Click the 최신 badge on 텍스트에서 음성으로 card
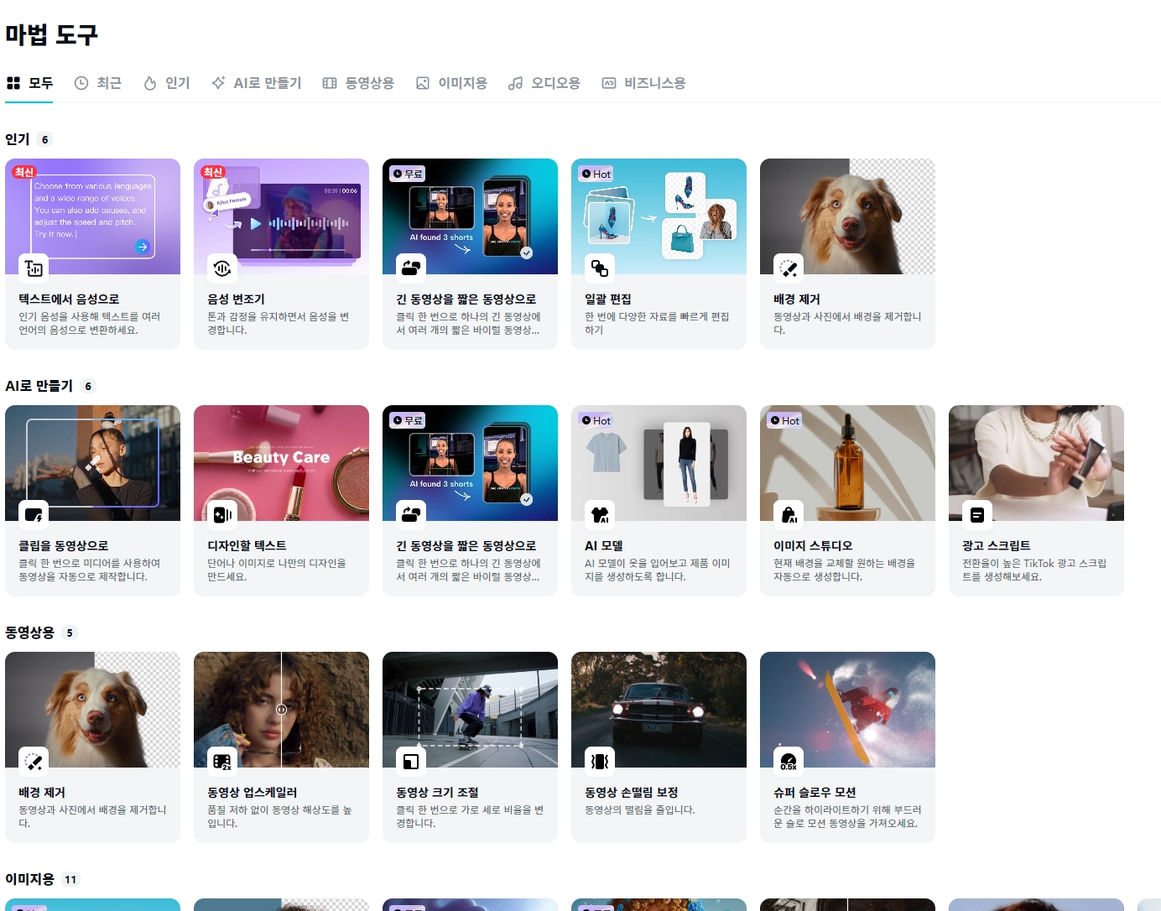 point(24,172)
